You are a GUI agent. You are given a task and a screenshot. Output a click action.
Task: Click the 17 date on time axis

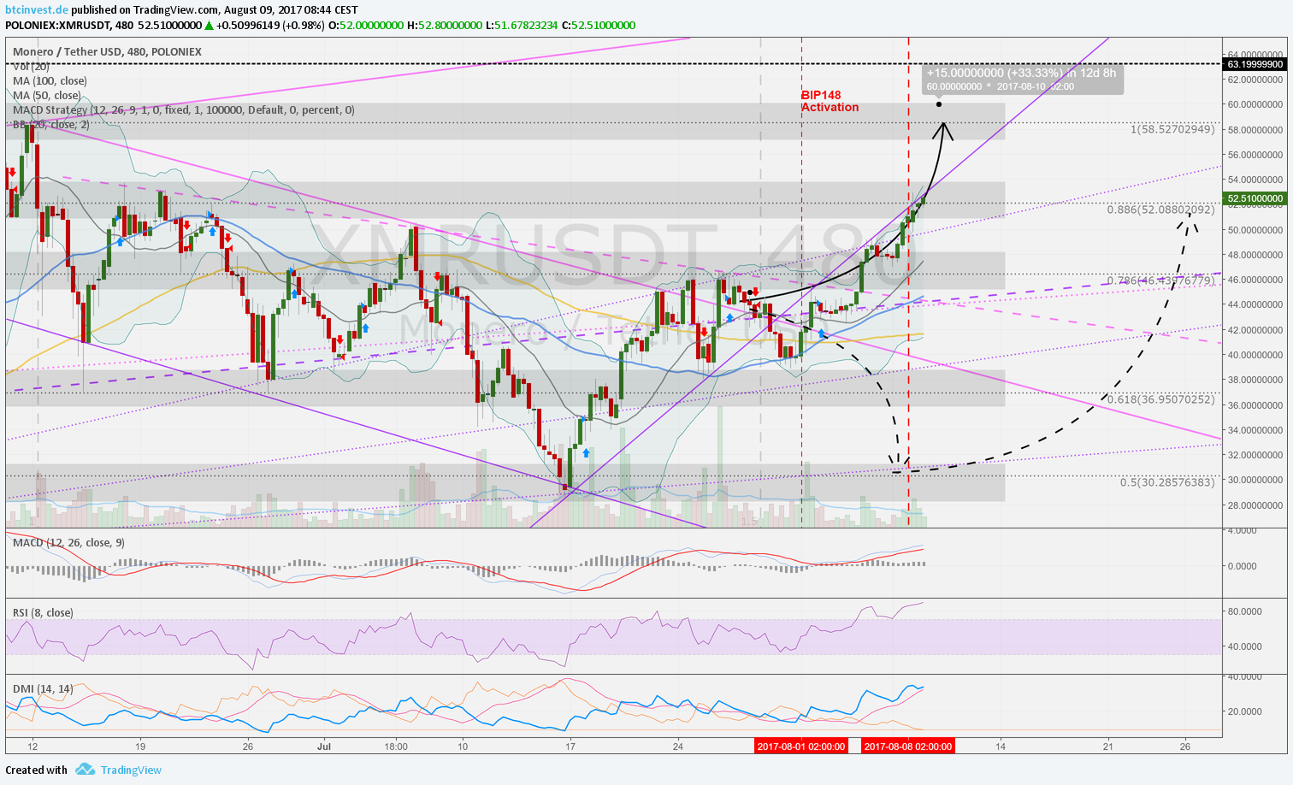(x=570, y=746)
